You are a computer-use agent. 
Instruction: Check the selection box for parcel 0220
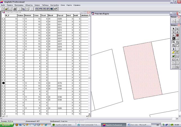click(3, 49)
